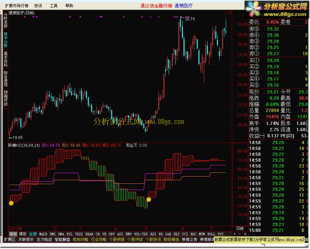Open 扩展市场行情 menu

[17, 6]
